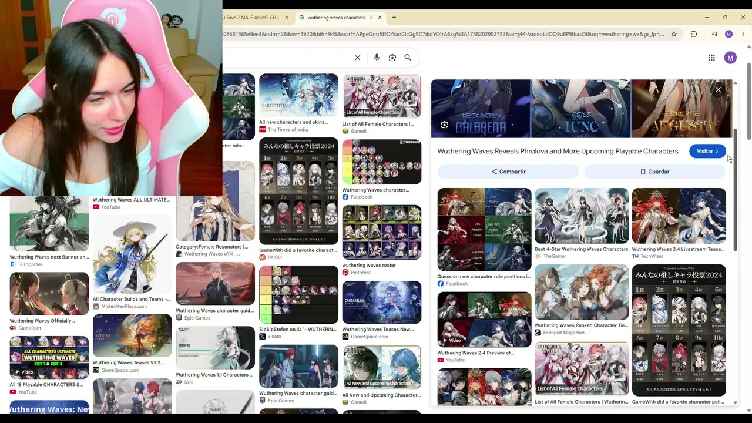Click the IGN favicon
Image resolution: width=752 pixels, height=423 pixels.
[x=179, y=382]
